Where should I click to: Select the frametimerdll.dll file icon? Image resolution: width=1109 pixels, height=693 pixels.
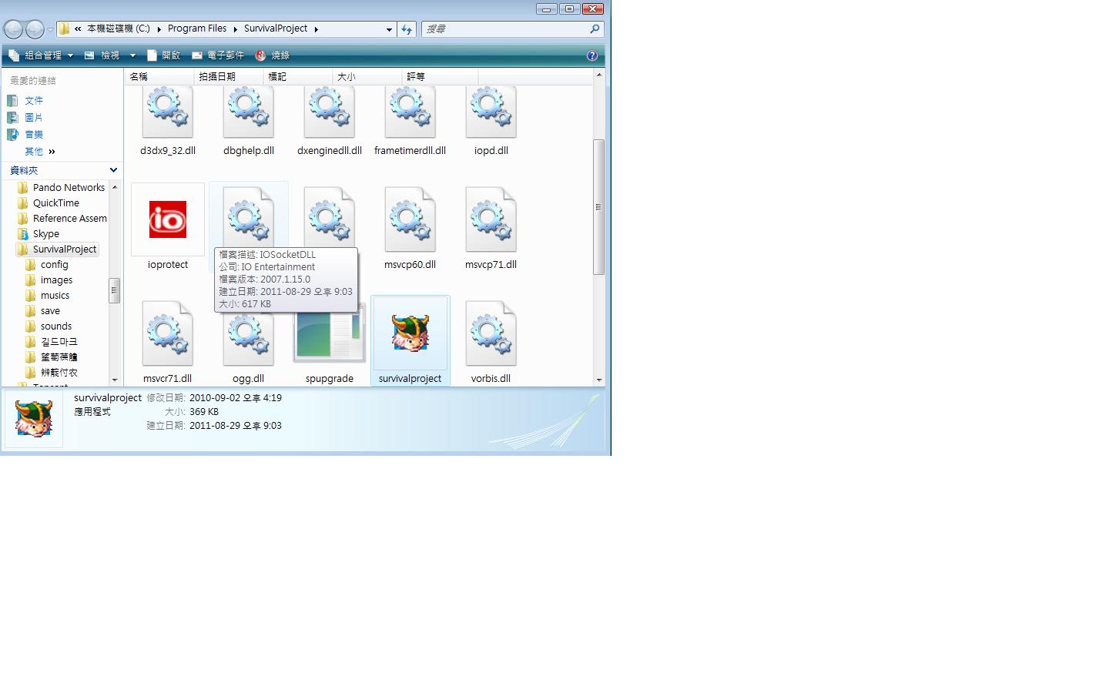(410, 113)
